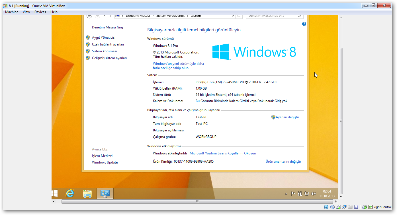This screenshot has width=397, height=215.
Task: Open the clock showing 02:04
Action: (327, 193)
